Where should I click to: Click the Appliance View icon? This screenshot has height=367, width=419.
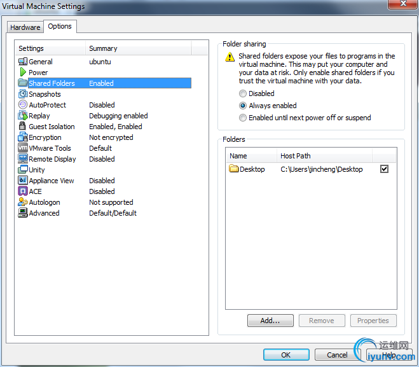pyautogui.click(x=23, y=180)
